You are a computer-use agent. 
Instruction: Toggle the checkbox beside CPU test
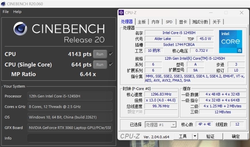(111, 54)
